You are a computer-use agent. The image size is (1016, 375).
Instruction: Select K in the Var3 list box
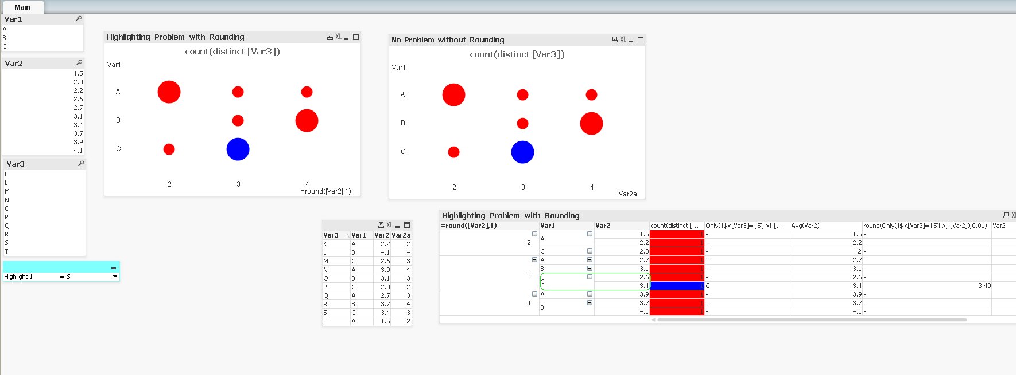coord(44,174)
